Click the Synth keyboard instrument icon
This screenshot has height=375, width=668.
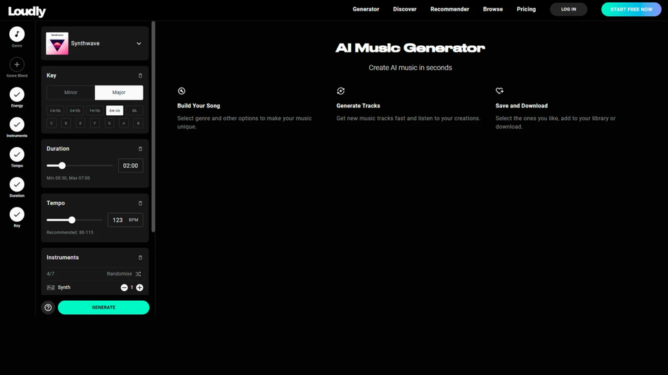click(51, 288)
